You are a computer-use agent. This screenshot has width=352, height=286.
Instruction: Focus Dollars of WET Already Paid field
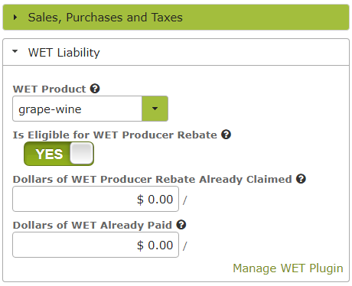click(96, 245)
